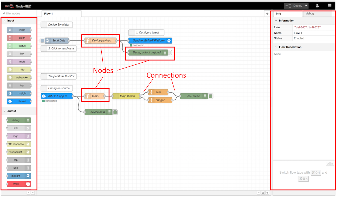Trigger the Send Data inject button
The height and width of the screenshot is (197, 337).
(42, 41)
